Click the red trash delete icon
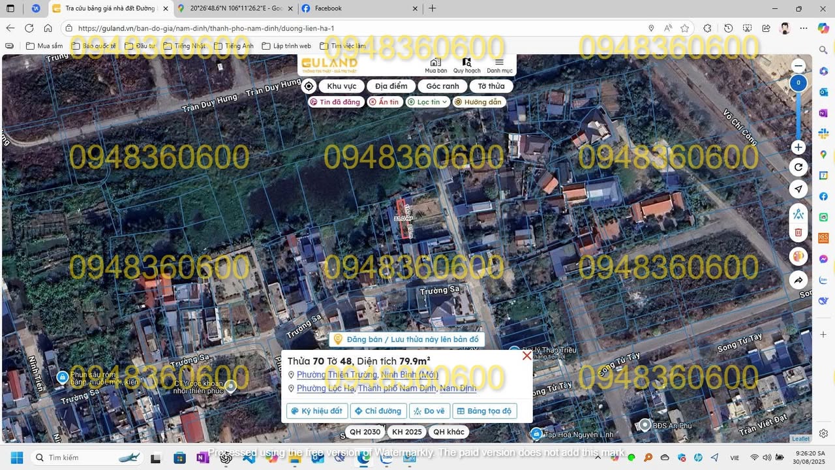This screenshot has width=835, height=470. coord(798,232)
